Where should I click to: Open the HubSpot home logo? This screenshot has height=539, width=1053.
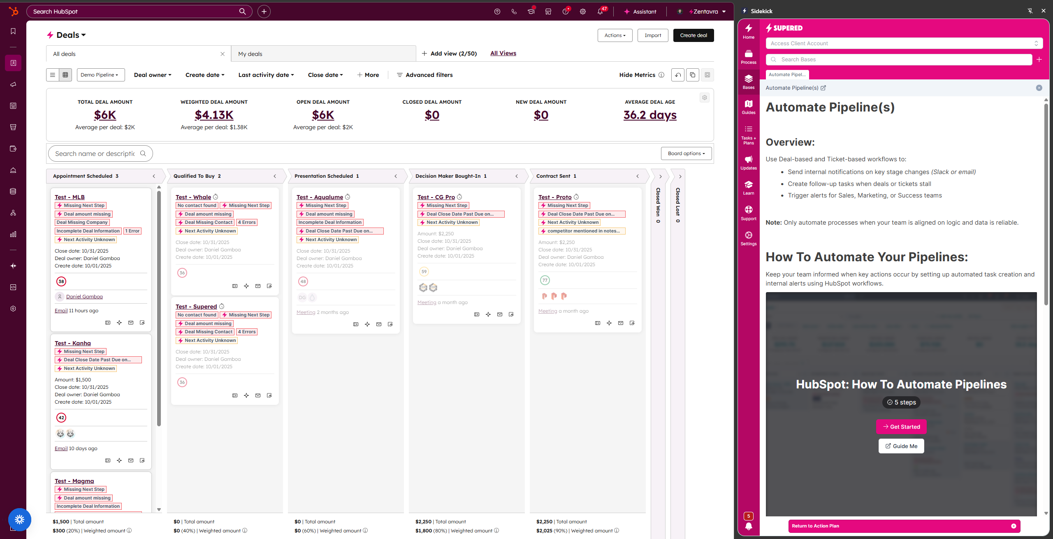click(13, 12)
